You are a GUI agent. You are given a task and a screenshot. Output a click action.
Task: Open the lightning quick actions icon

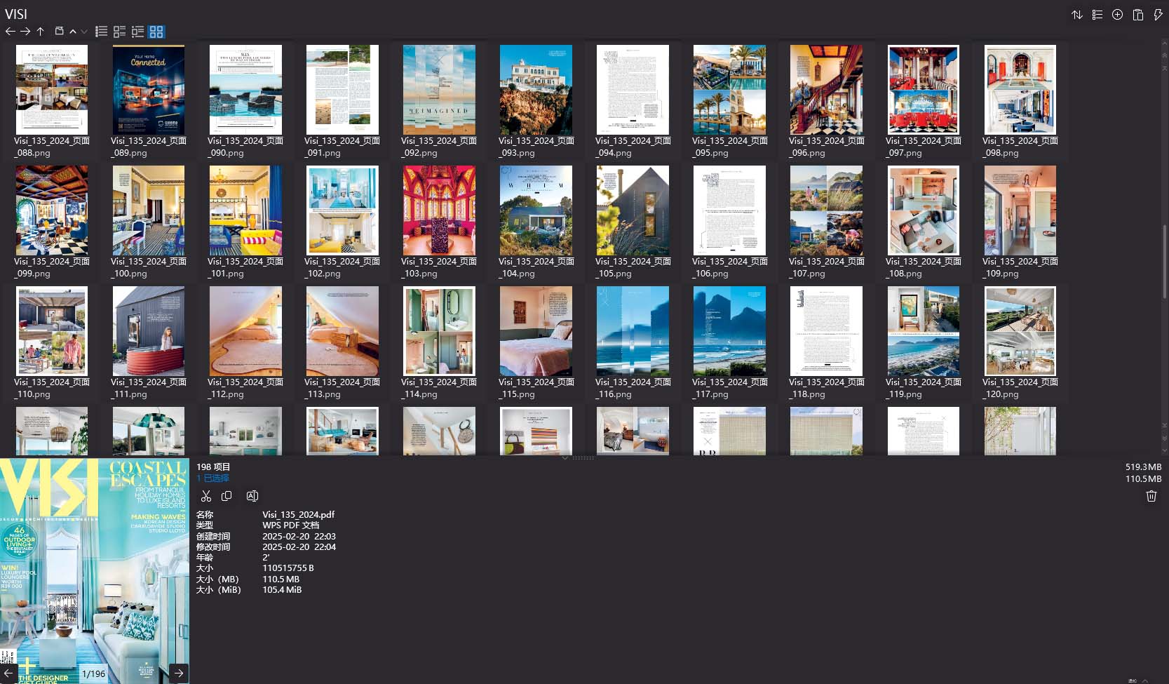coord(1158,15)
